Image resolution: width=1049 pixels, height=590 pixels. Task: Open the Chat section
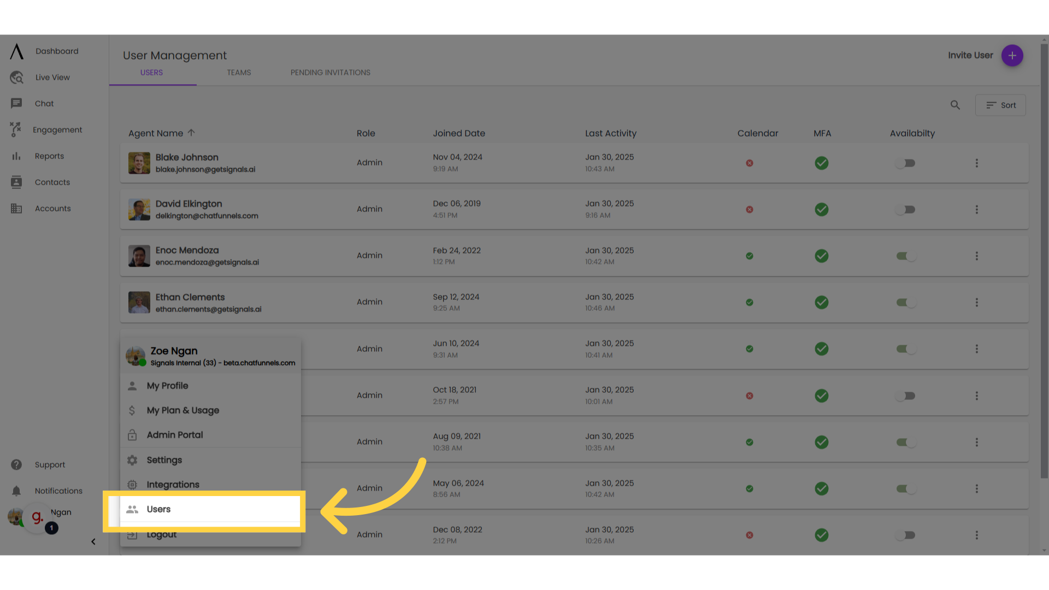44,103
